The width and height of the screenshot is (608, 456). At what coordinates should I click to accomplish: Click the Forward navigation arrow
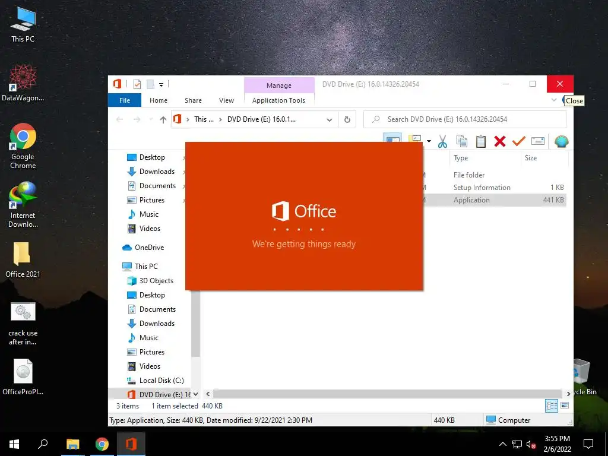tap(137, 119)
